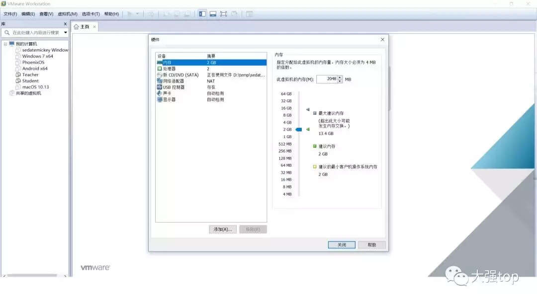Image resolution: width=537 pixels, height=302 pixels.
Task: Click the 网络适配器 network adapter icon
Action: pyautogui.click(x=159, y=81)
